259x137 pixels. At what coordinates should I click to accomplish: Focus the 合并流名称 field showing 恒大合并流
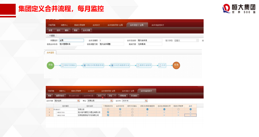click(150, 40)
